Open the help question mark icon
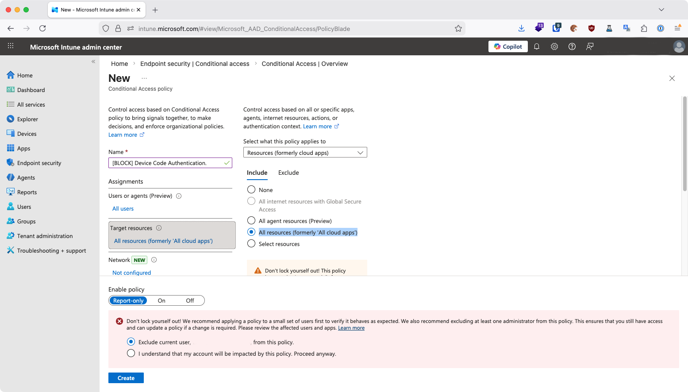This screenshot has width=688, height=392. click(x=572, y=46)
